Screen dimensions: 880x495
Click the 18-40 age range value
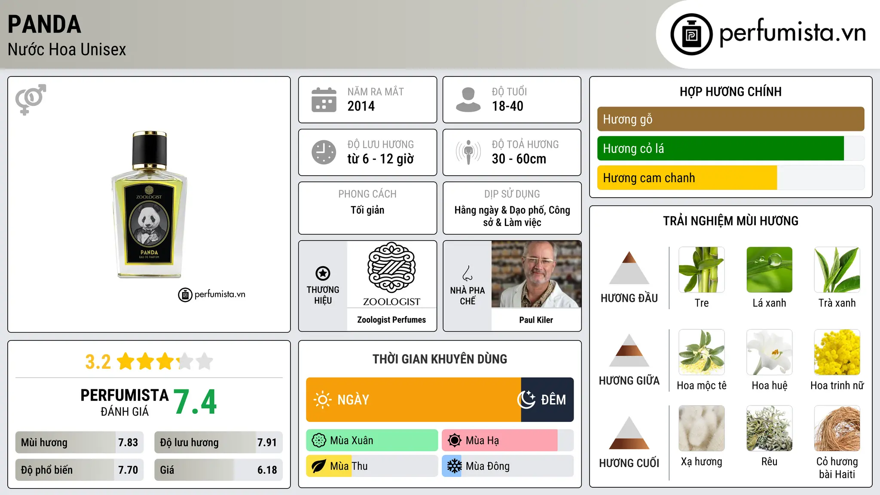[507, 106]
